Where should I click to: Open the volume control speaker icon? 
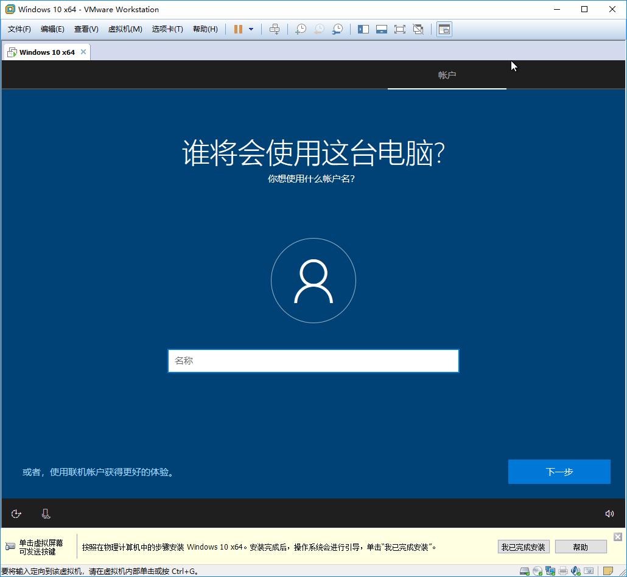611,513
